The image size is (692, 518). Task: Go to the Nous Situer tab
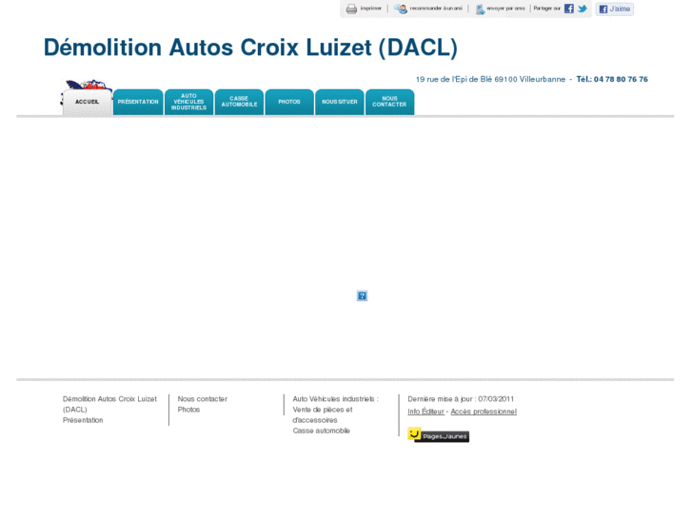point(340,102)
